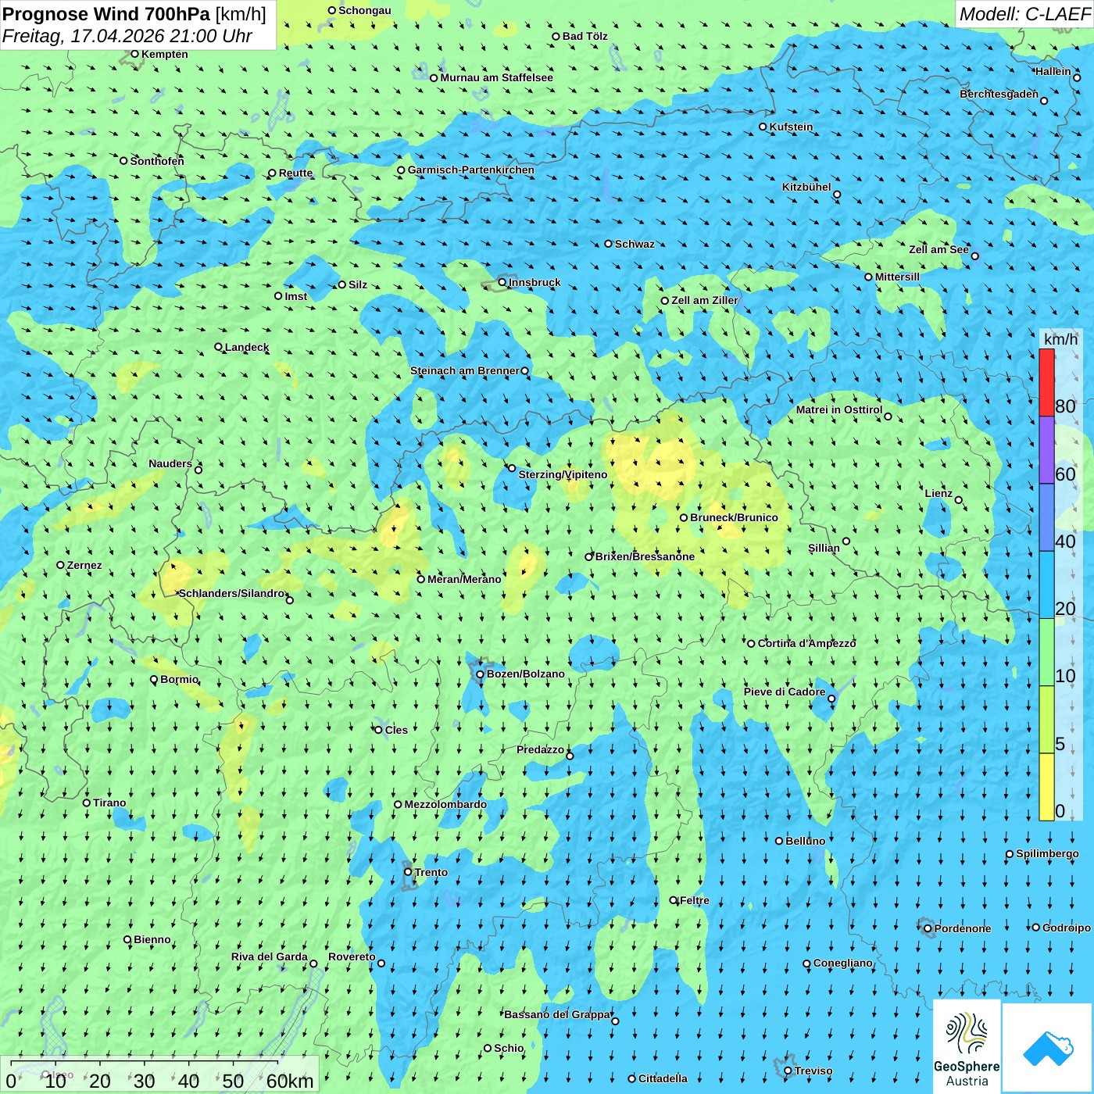
Task: Select the Bassano del Grappa label
Action: [x=557, y=1014]
